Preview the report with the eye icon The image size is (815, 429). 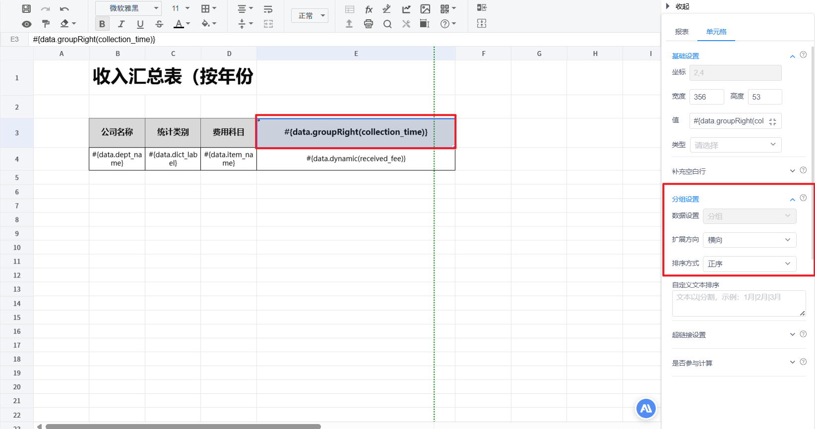click(x=26, y=24)
